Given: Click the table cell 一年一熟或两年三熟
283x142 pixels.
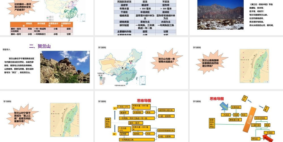Looking at the screenshot, I should coord(40,30).
